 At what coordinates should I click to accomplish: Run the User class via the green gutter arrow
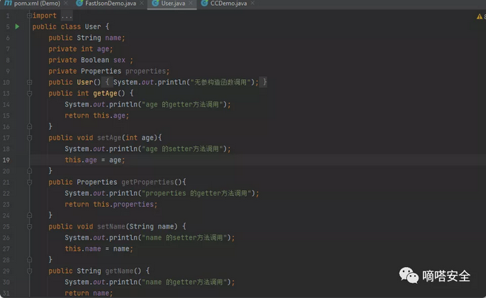(x=17, y=27)
